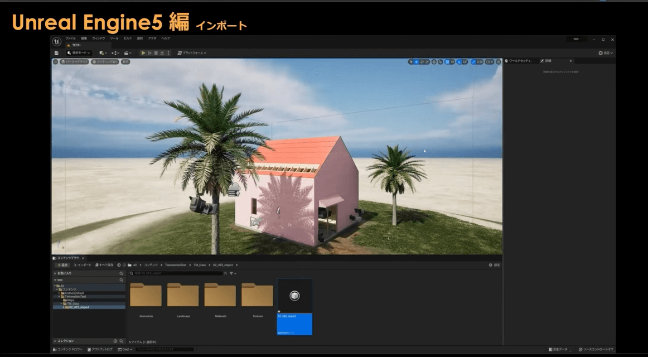Open the パースペクティブ view mode button
This screenshot has width=648, height=357.
click(x=74, y=62)
